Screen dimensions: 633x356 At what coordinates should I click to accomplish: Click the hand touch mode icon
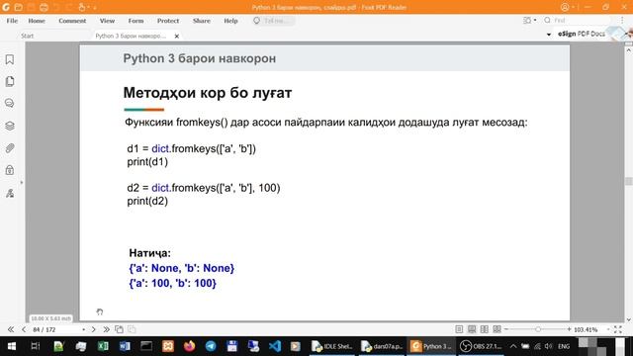pyautogui.click(x=82, y=7)
